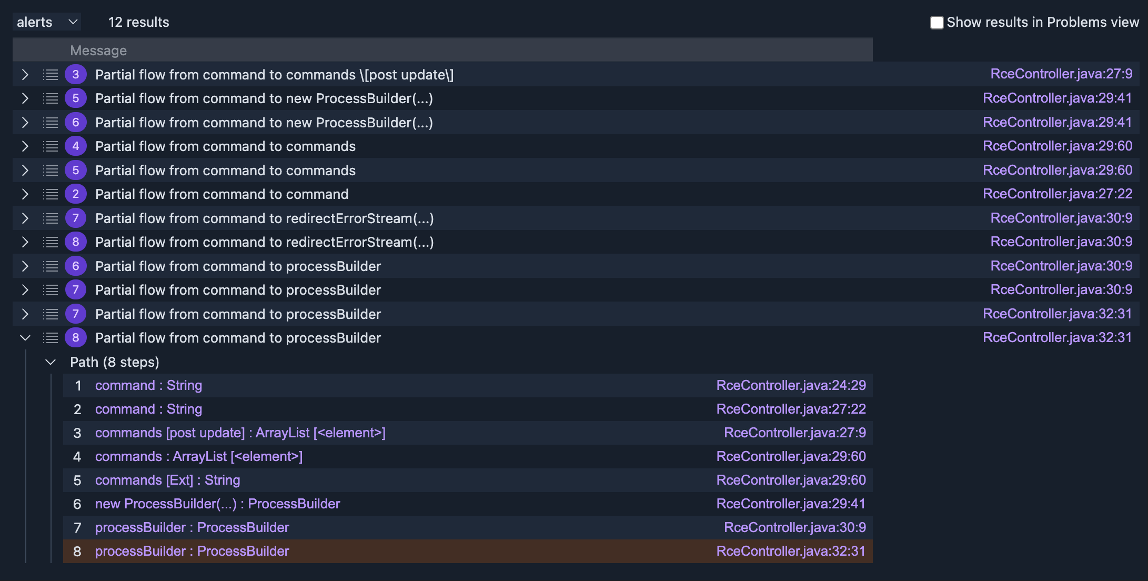Screen dimensions: 1148x581
Task: Expand first new ProcessBuilder(...) result badged 5
Action: point(25,98)
